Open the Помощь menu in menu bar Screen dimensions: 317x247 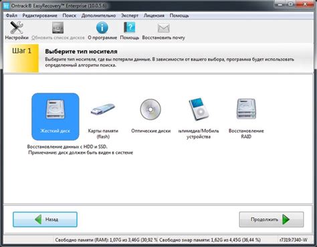pyautogui.click(x=179, y=15)
